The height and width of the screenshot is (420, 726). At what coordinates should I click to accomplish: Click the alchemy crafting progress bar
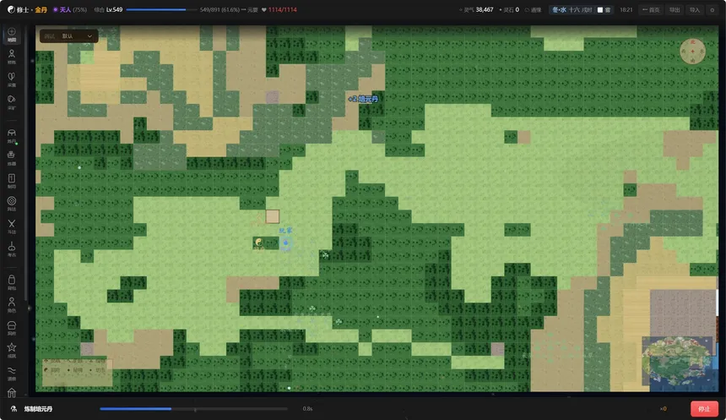pyautogui.click(x=193, y=409)
